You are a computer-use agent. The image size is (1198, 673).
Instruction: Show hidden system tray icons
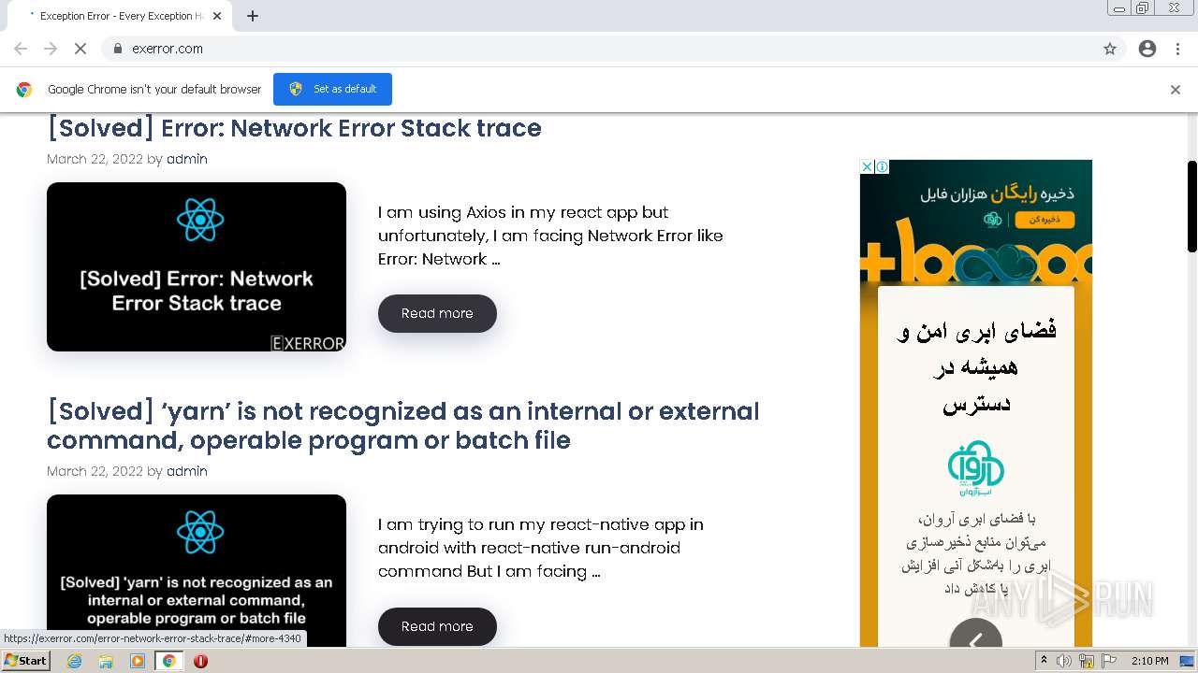click(x=1044, y=661)
